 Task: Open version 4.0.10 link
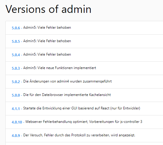pyautogui.click(x=17, y=122)
